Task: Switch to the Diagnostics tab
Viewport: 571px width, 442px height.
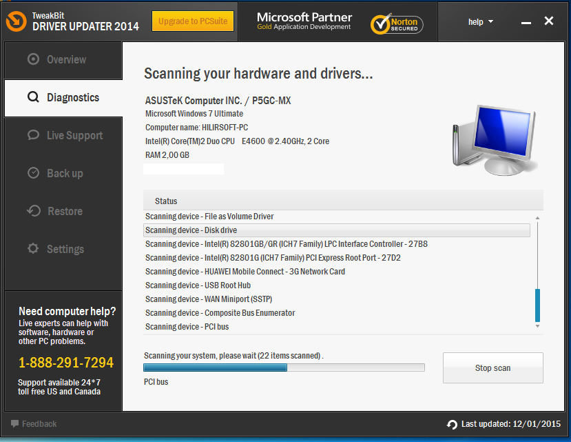Action: coord(63,98)
